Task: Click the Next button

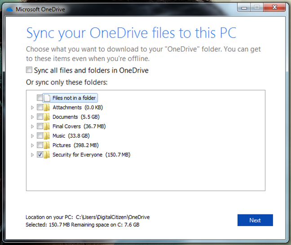Action: (255, 220)
